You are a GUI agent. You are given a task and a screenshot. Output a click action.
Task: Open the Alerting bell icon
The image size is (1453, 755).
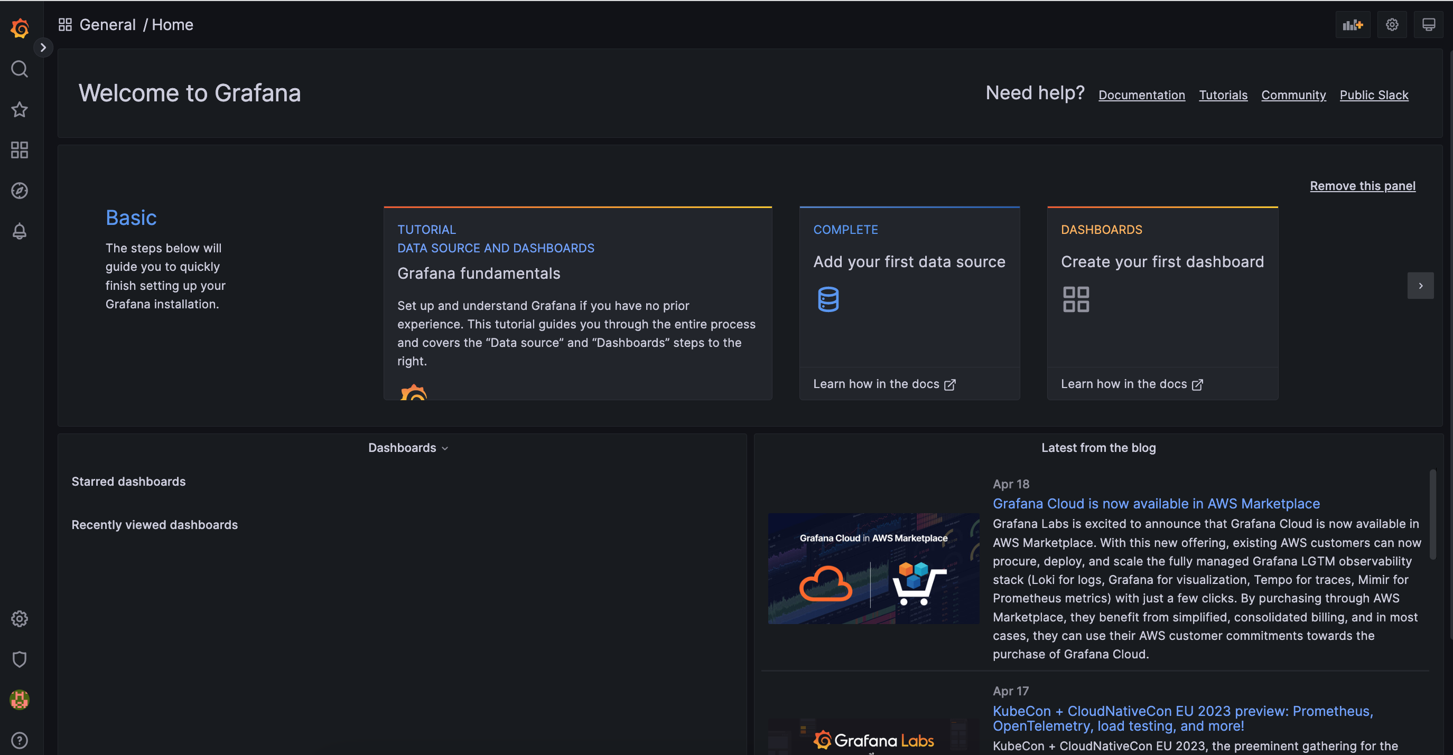pyautogui.click(x=19, y=231)
